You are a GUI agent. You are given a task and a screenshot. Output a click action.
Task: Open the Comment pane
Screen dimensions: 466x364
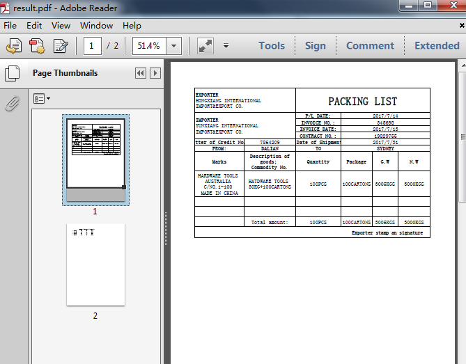click(370, 46)
